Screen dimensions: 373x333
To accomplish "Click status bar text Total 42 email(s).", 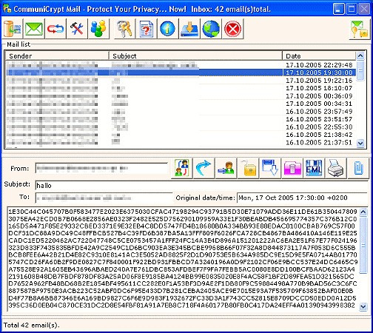I will 32,325.
